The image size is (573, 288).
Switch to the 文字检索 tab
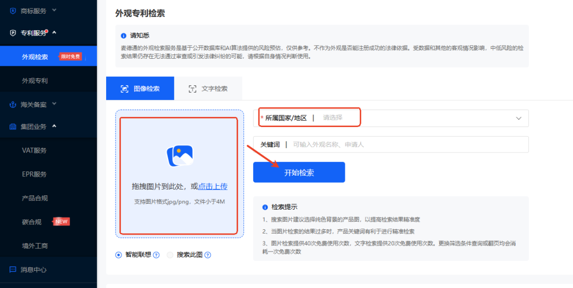point(208,88)
